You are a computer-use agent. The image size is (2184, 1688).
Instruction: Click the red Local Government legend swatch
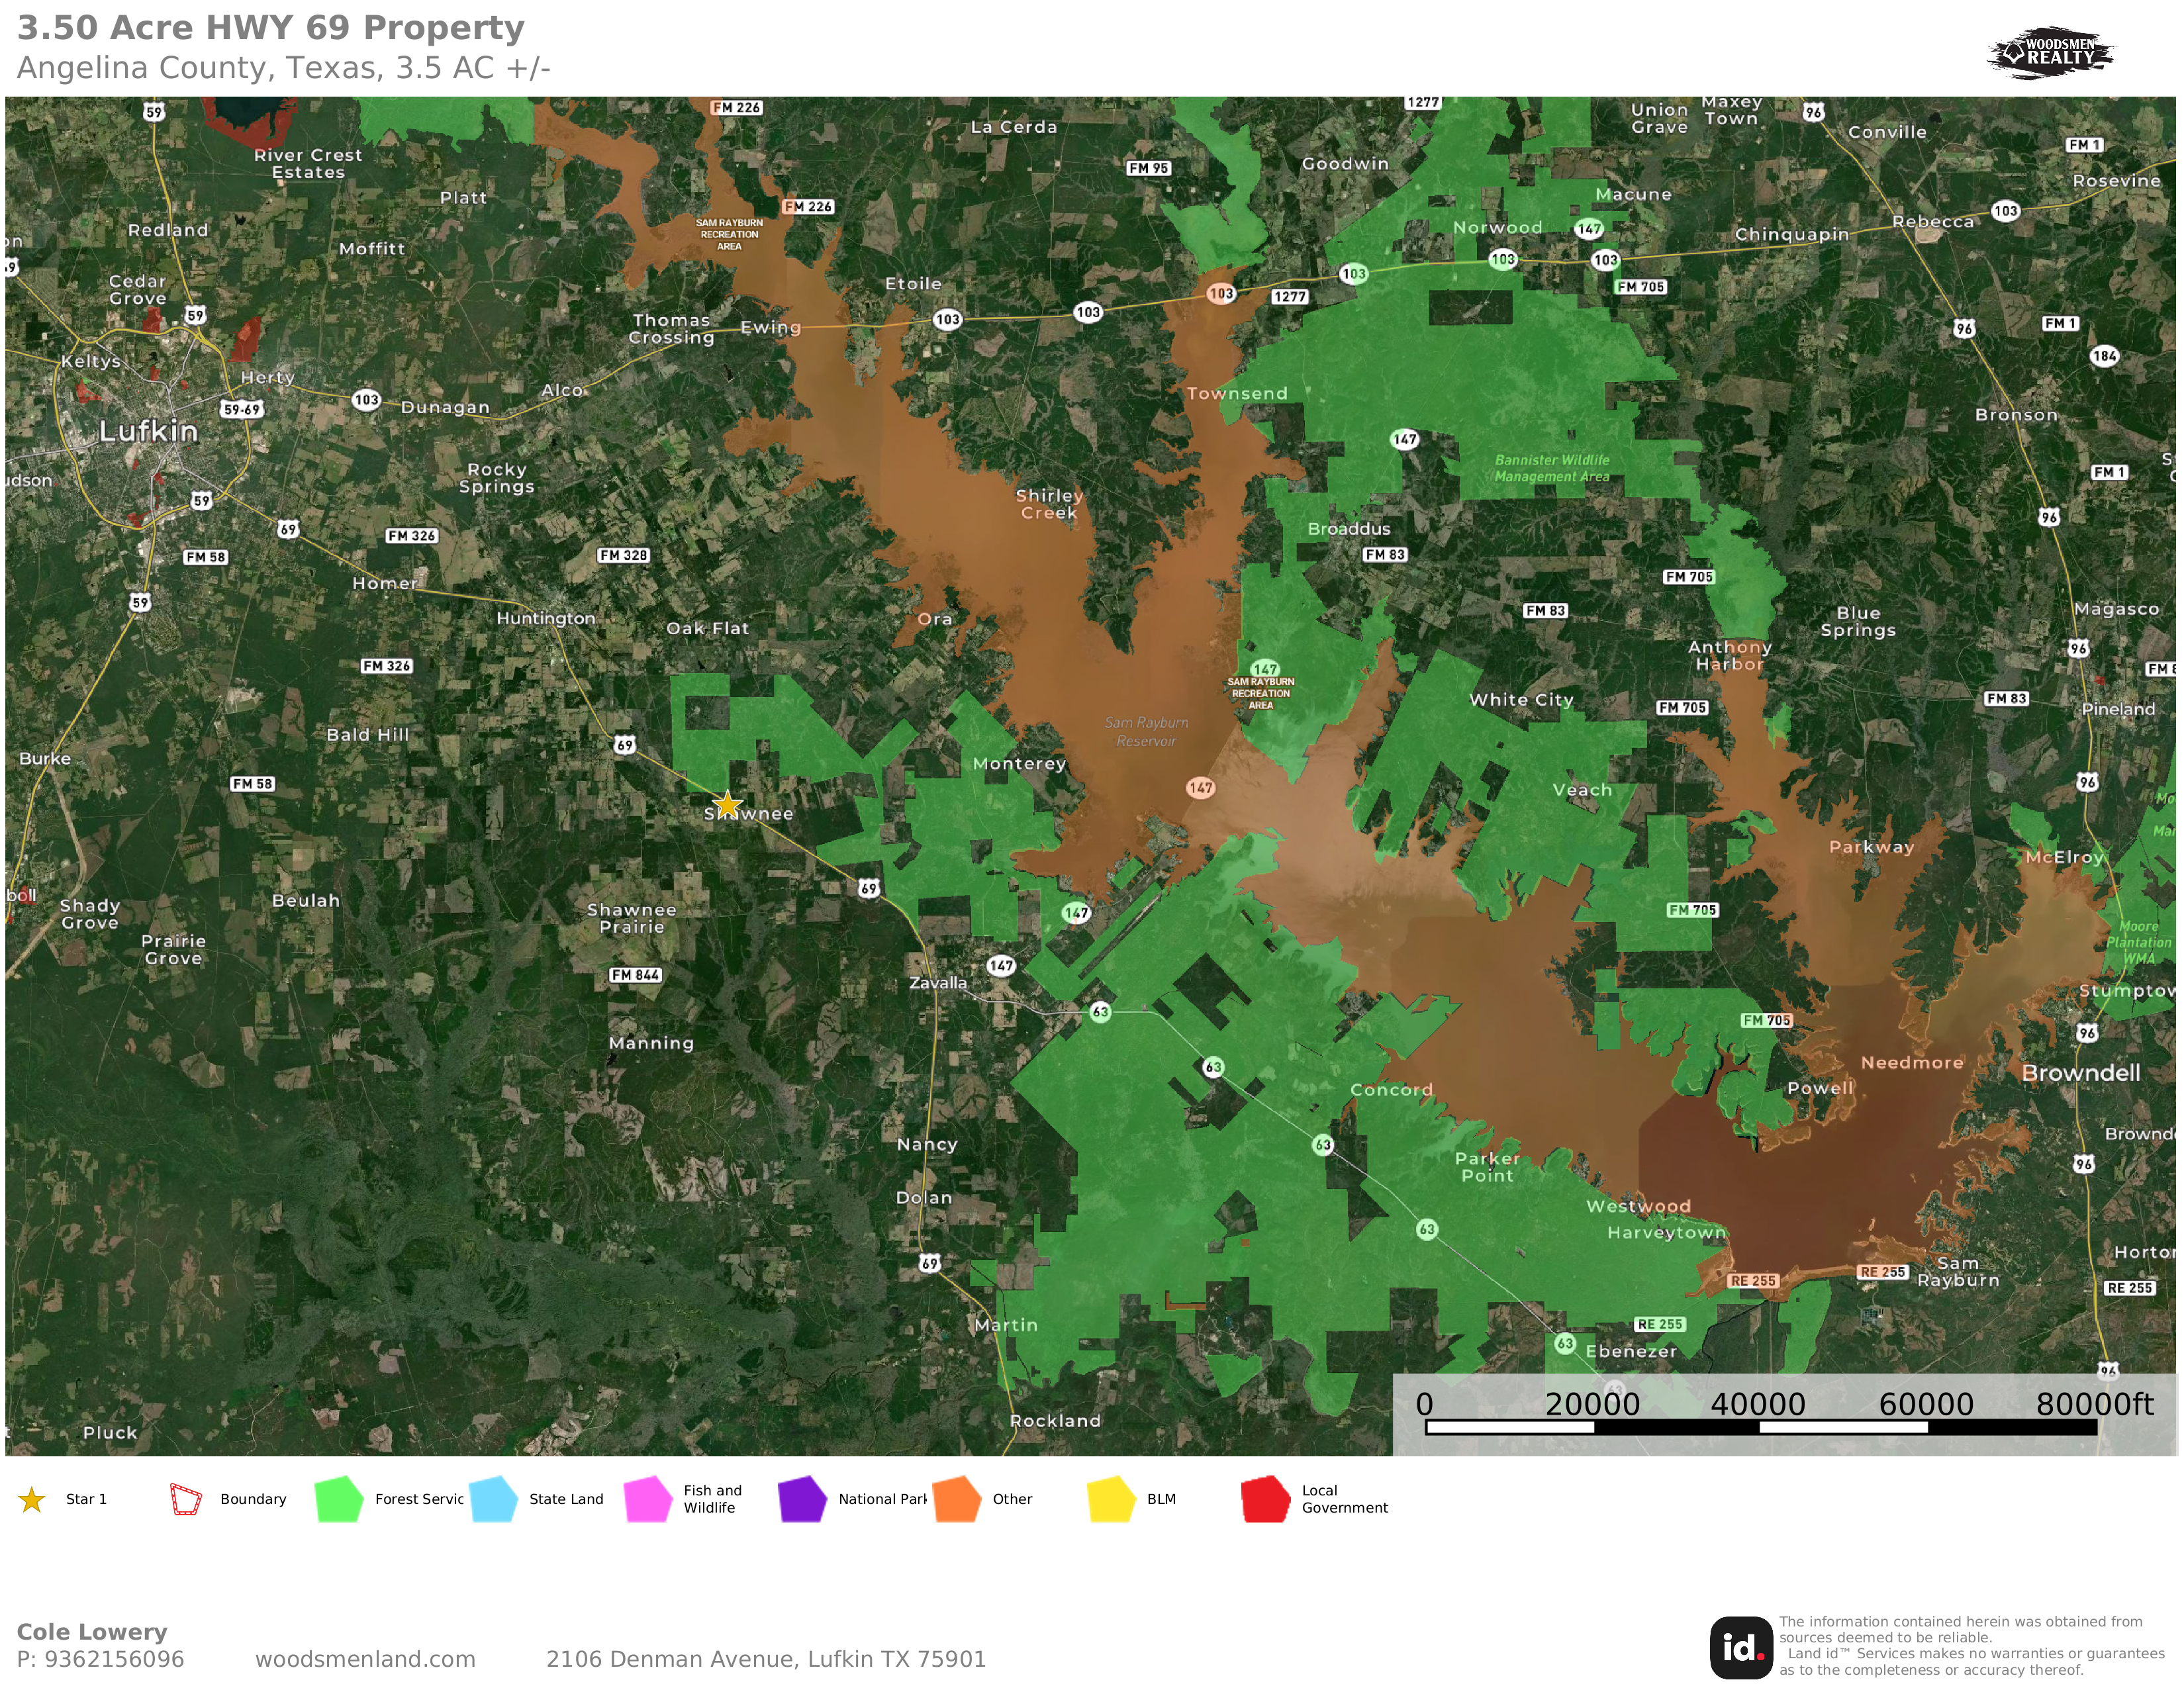coord(1265,1499)
